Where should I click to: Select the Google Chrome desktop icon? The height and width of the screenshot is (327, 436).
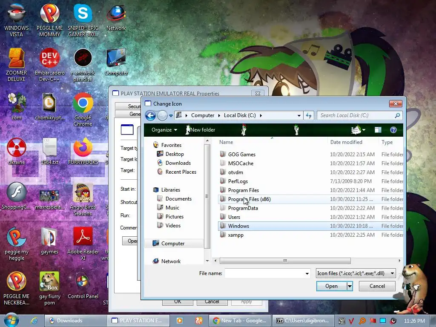coord(83,110)
